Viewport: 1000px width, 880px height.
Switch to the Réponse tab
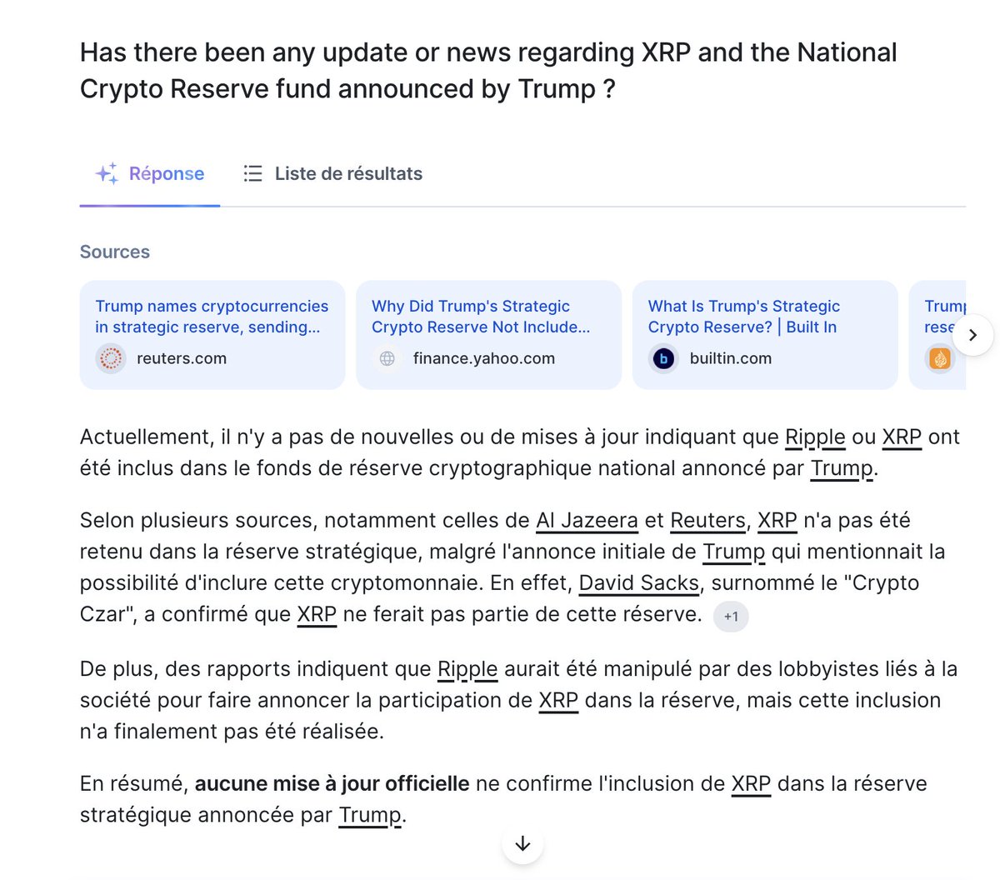[x=150, y=173]
